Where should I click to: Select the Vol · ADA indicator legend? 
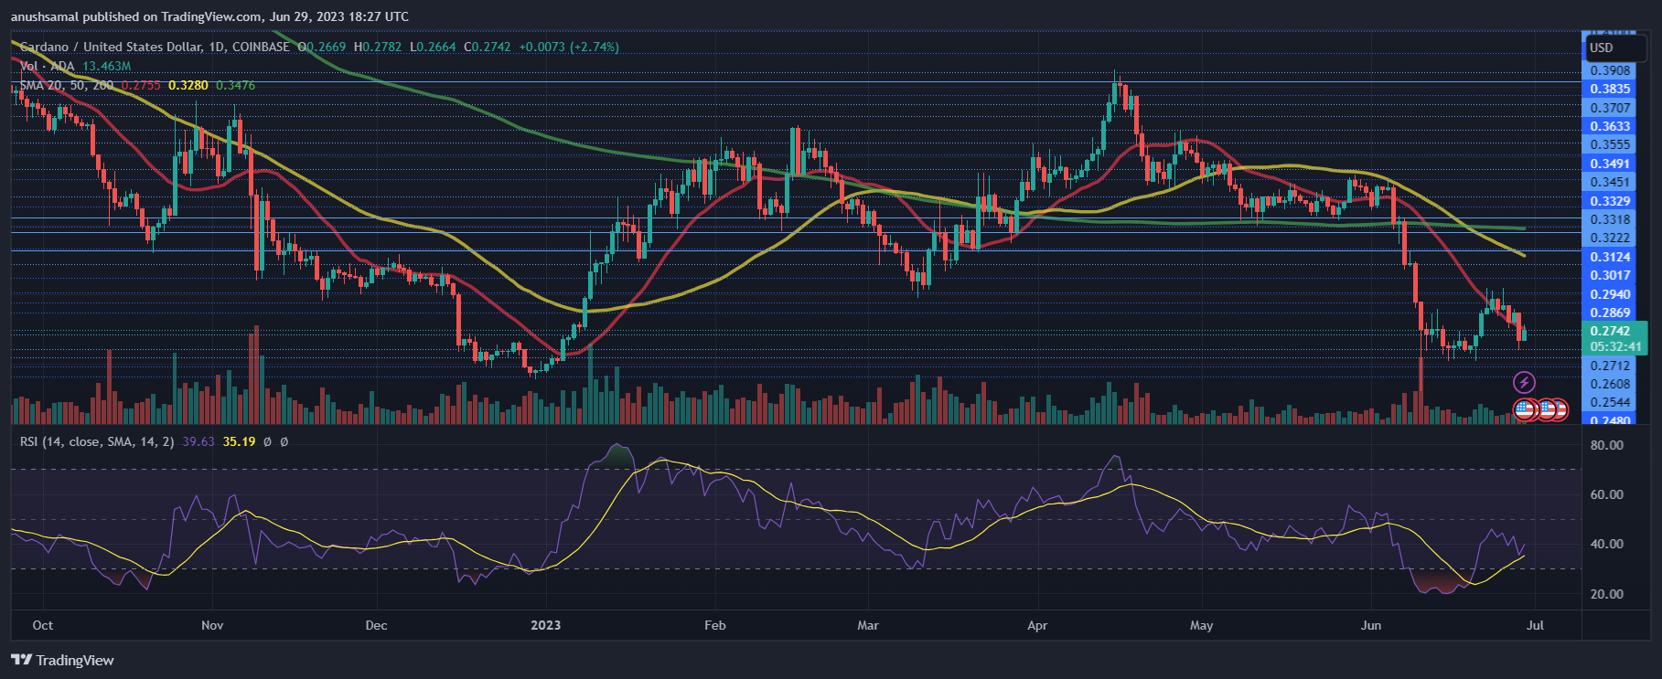coord(49,66)
